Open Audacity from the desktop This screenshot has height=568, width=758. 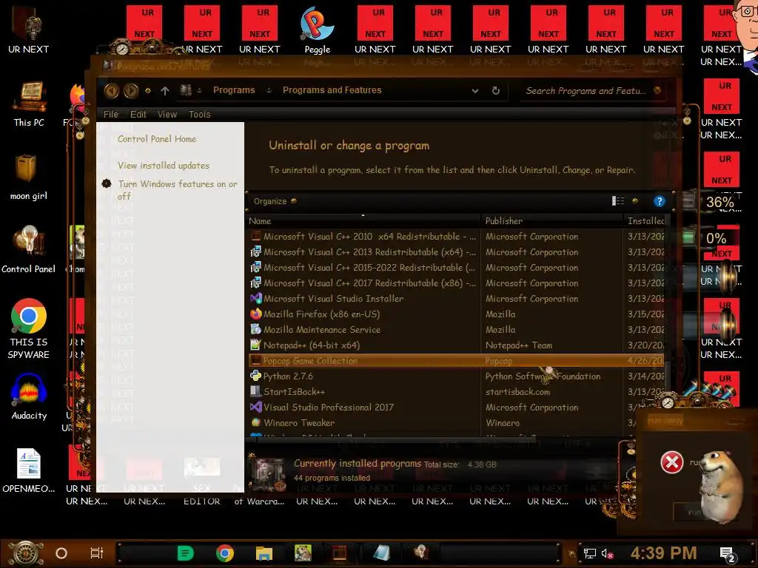coord(29,396)
